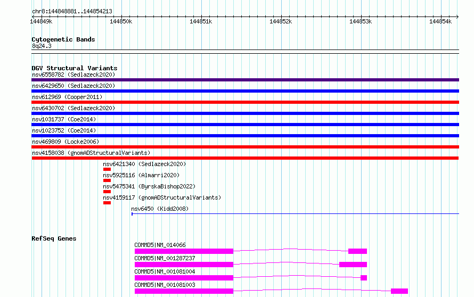Viewport: 474px width, 297px height.
Task: Click the right arrow end of the ruler
Action: [457, 16]
